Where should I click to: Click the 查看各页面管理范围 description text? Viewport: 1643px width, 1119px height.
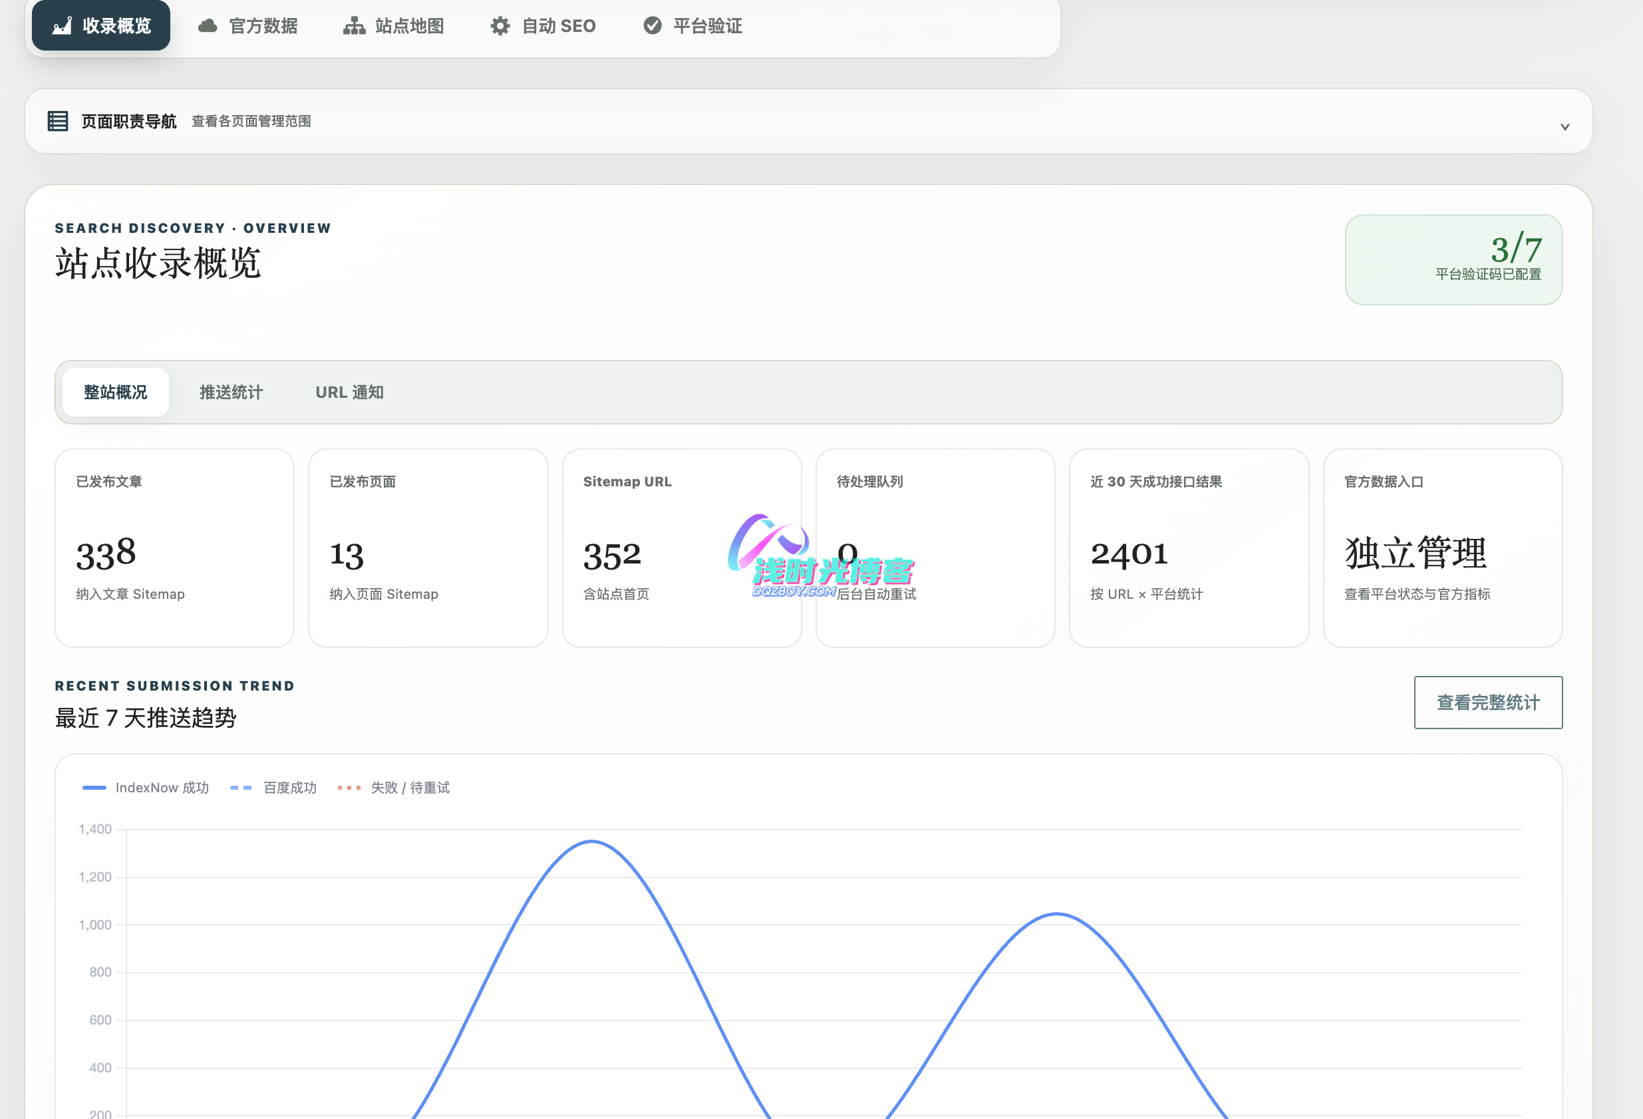251,122
